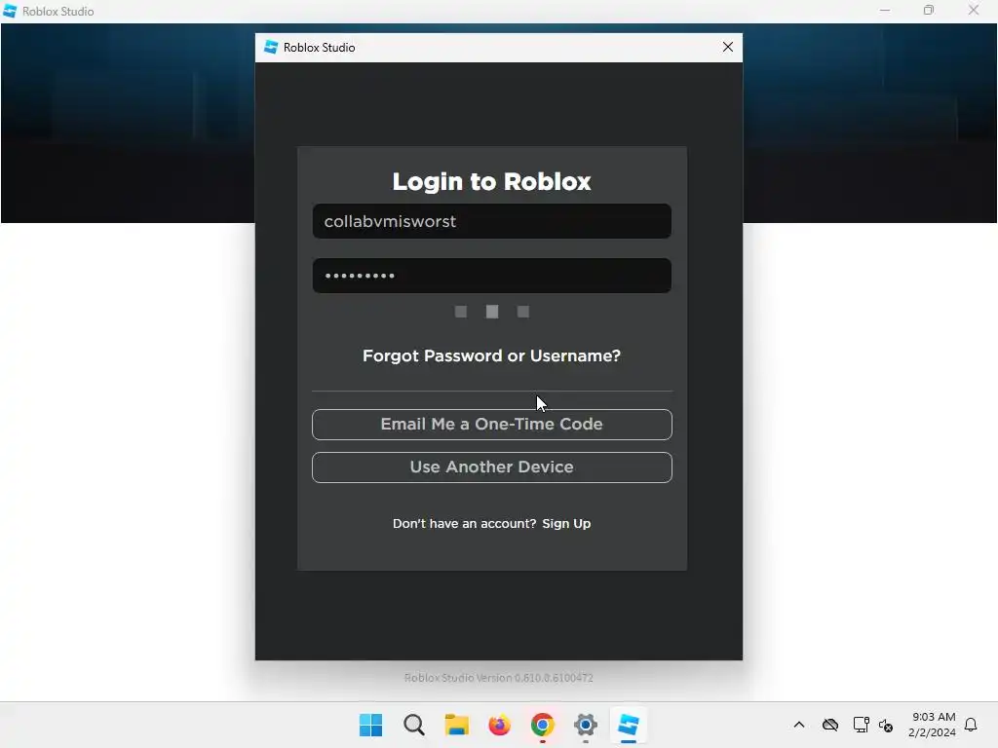998x748 pixels.
Task: Click Roblox Studio logo in dialog title bar
Action: pos(271,47)
